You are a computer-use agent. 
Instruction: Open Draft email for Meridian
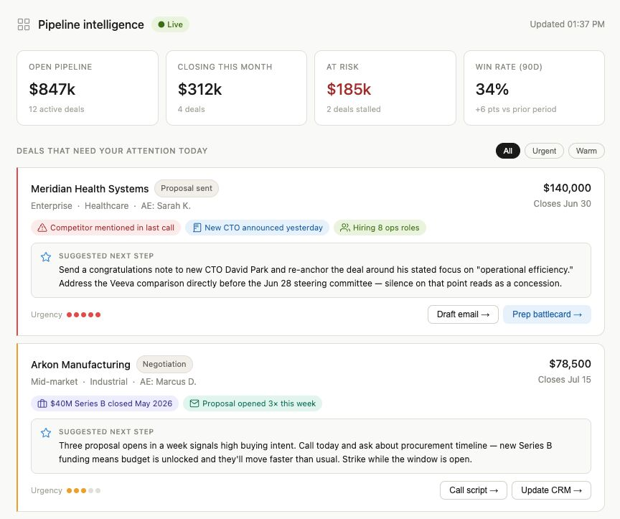tap(463, 314)
